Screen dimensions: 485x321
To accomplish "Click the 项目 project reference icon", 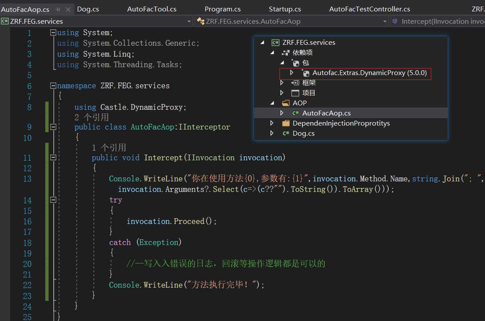I will tap(295, 93).
